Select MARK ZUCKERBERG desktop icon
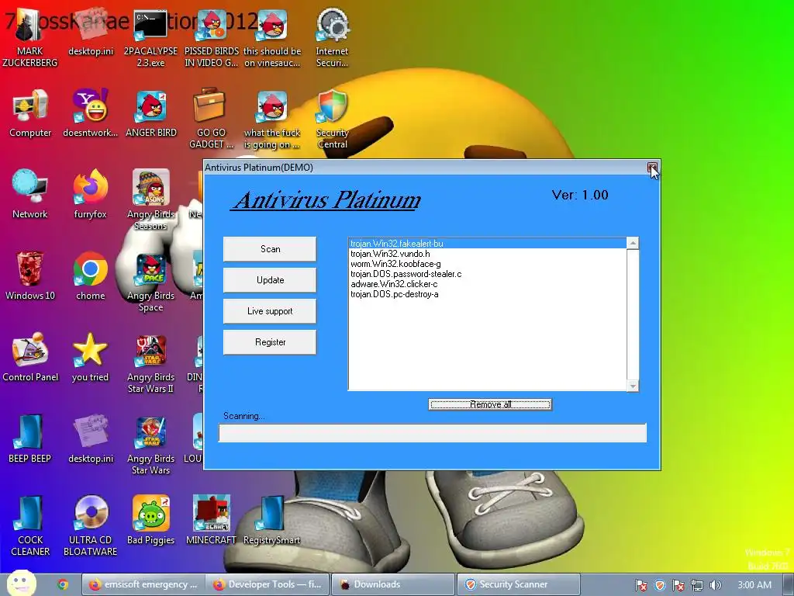794x596 pixels. (30, 36)
